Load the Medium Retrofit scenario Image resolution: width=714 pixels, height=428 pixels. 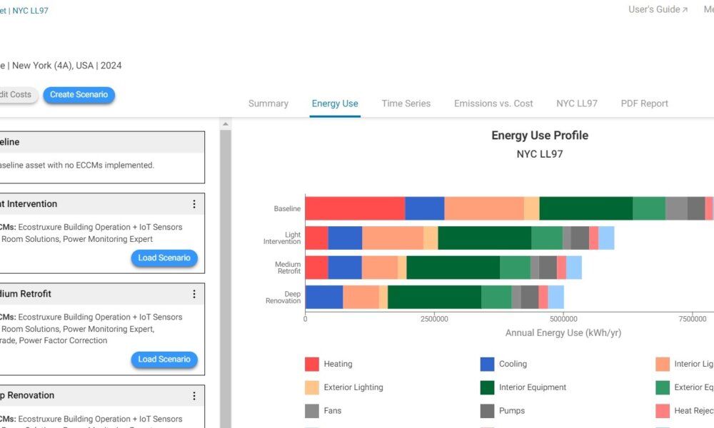pos(164,360)
